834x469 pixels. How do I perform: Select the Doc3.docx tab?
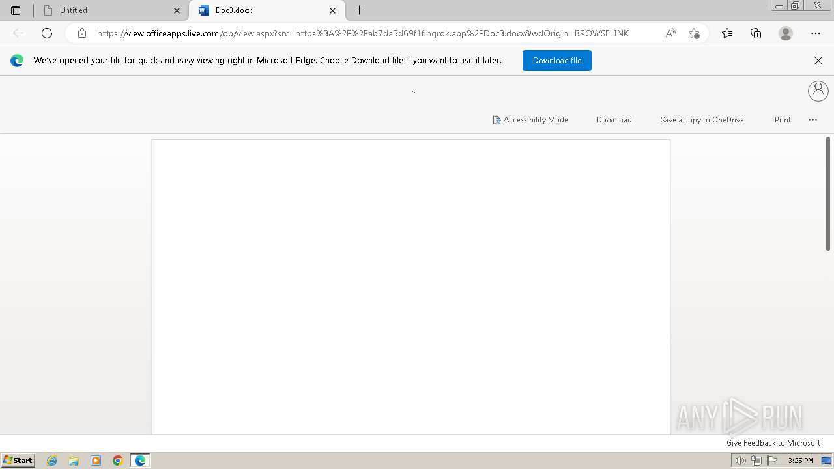(266, 10)
